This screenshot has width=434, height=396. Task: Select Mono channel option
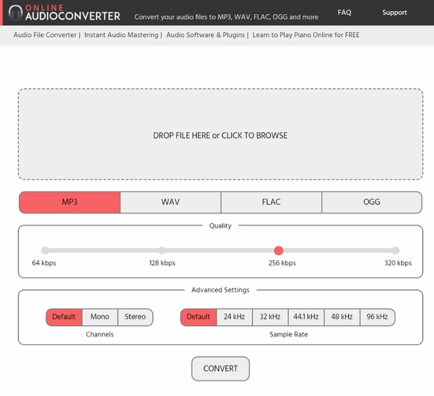[100, 317]
